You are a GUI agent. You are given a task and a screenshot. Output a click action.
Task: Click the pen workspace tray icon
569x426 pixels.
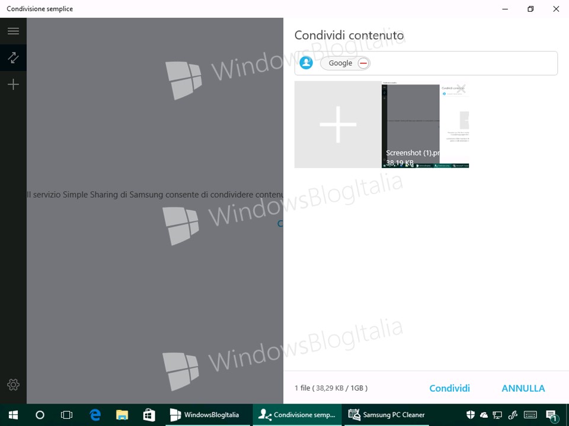512,415
